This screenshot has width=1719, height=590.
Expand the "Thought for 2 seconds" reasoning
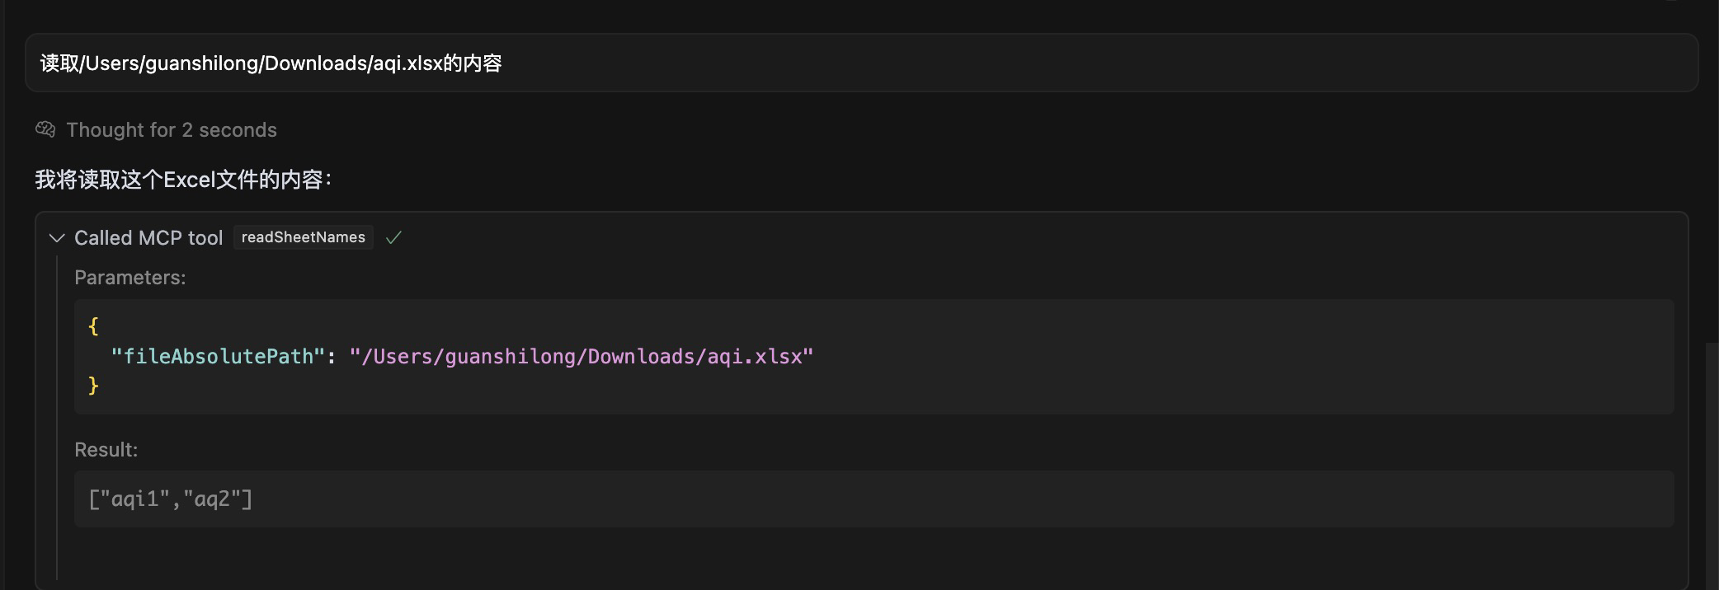pyautogui.click(x=172, y=130)
